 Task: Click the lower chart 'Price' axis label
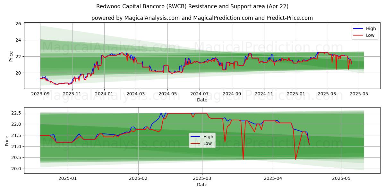click(x=7, y=141)
